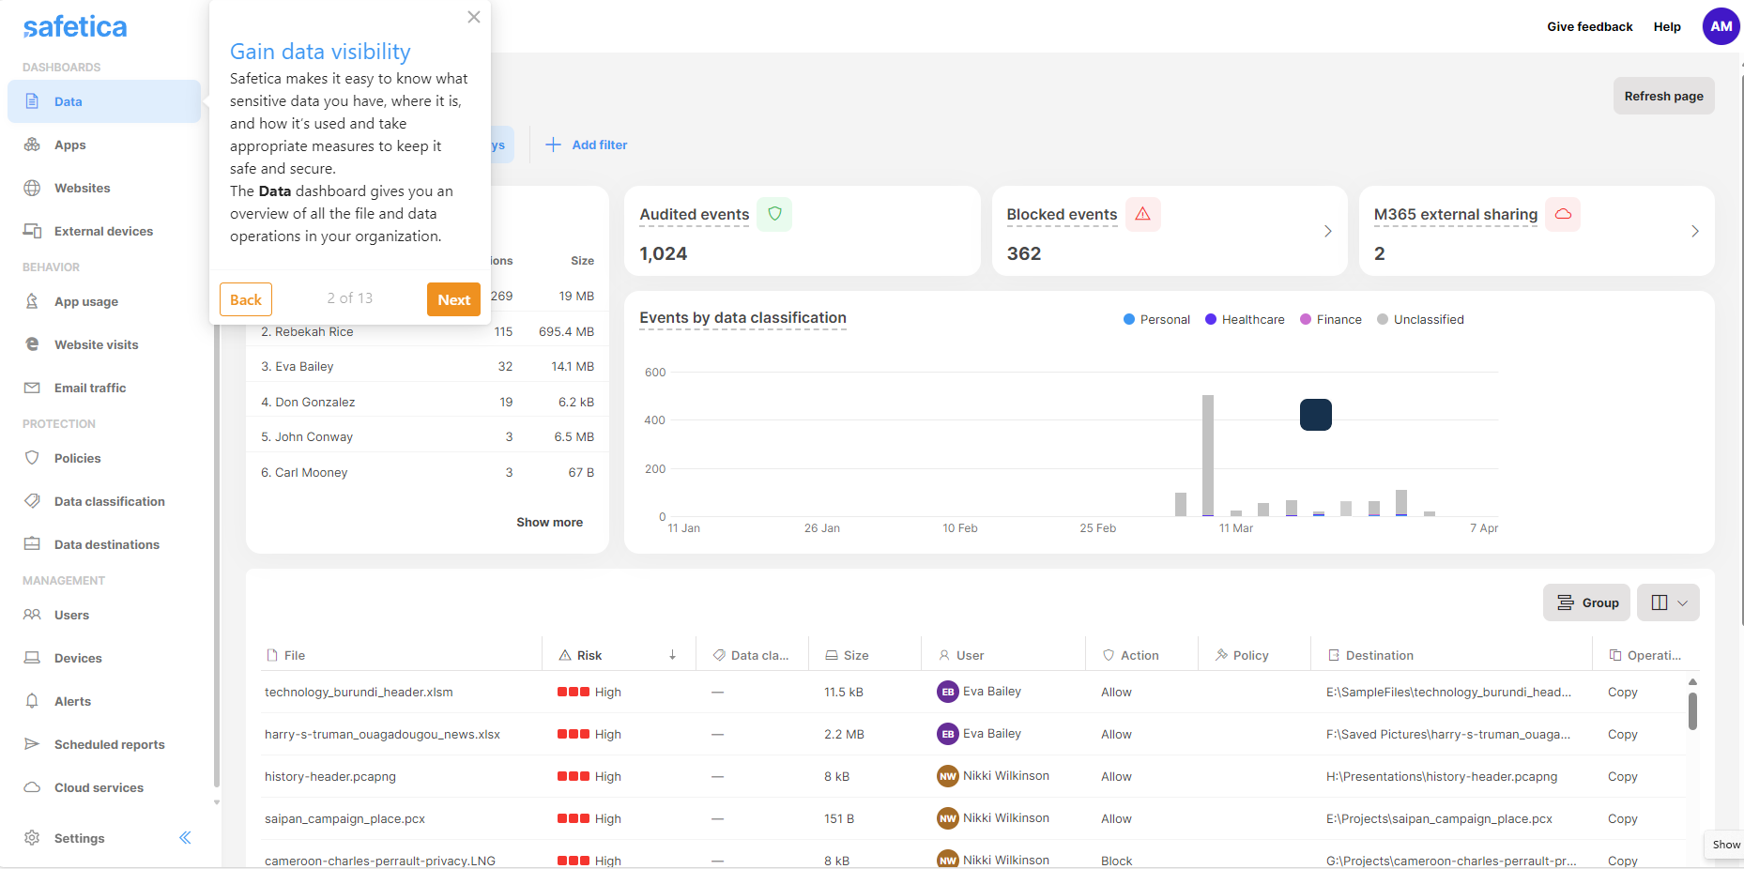This screenshot has height=869, width=1744.
Task: Open Alerts bell icon
Action: [x=32, y=701]
